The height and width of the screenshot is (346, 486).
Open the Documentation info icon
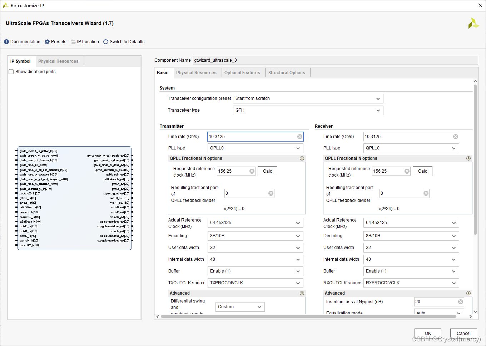tap(6, 42)
